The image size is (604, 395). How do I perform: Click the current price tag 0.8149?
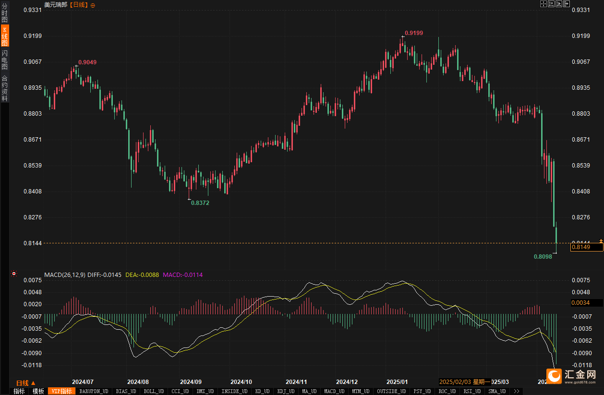pos(586,247)
